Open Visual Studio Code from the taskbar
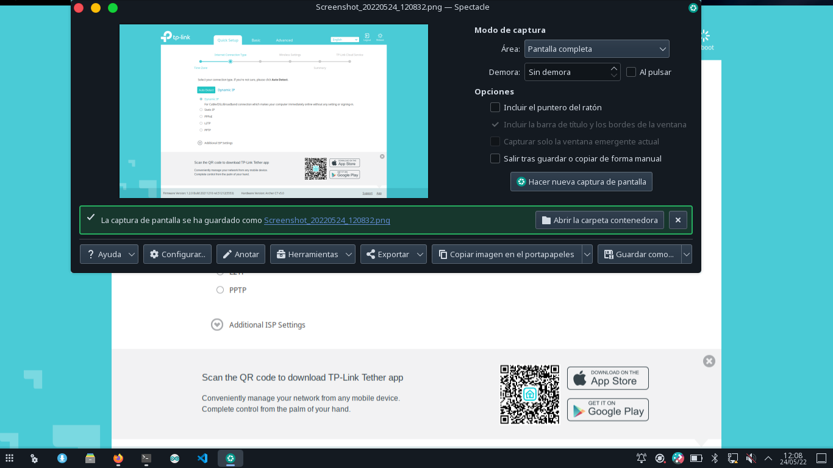Viewport: 833px width, 468px height. [x=202, y=458]
